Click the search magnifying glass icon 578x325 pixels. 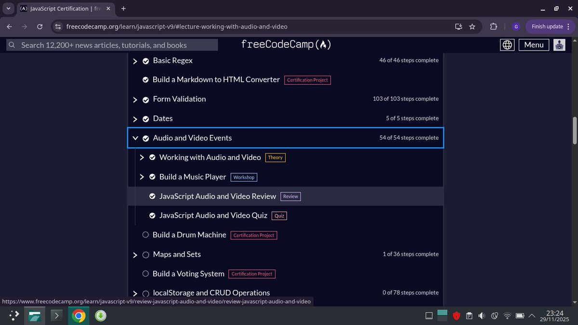[x=12, y=44]
